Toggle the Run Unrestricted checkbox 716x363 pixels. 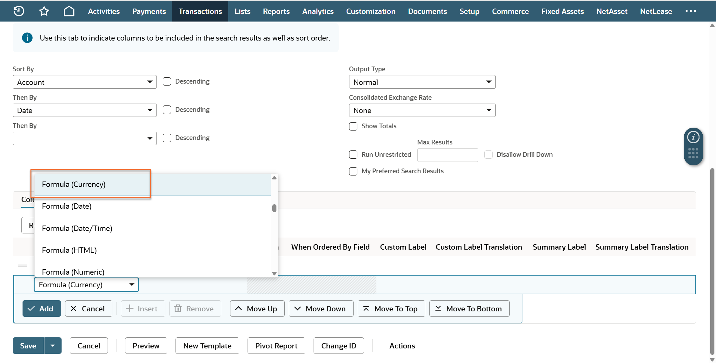point(353,155)
